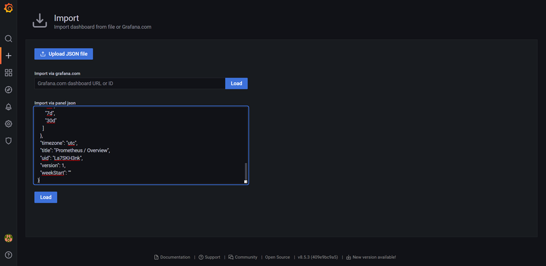Click the "weekStart" line in JSON
Screen dimensions: 546x266
pyautogui.click(x=55, y=173)
